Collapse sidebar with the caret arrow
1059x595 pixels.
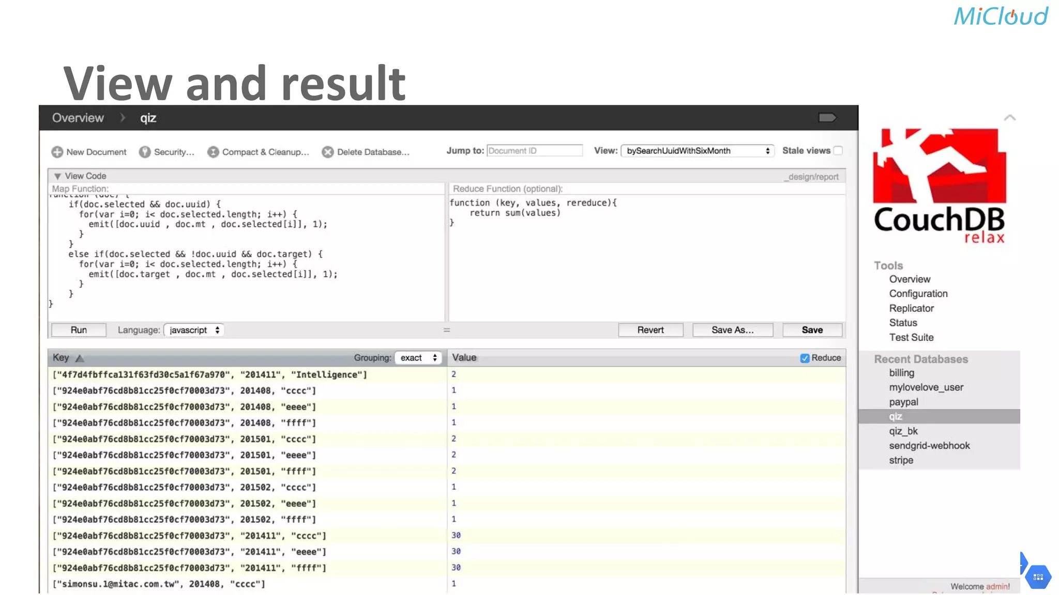point(1009,118)
